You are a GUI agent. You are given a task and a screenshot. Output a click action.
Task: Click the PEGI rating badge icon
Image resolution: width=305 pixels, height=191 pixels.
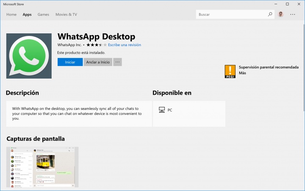coord(230,72)
